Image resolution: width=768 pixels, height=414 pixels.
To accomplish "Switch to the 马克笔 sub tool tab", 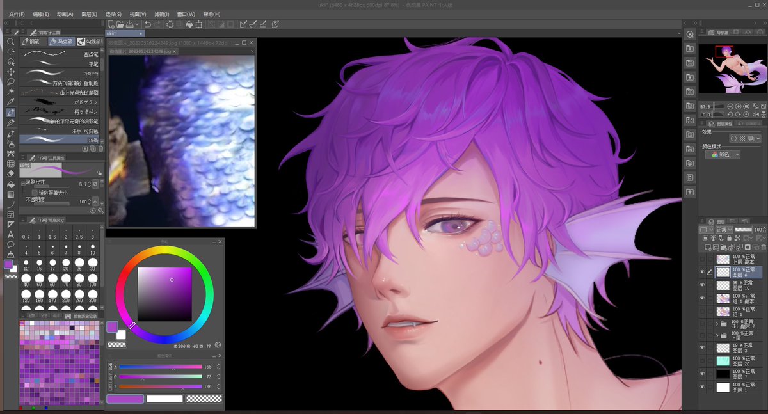I will pyautogui.click(x=61, y=42).
